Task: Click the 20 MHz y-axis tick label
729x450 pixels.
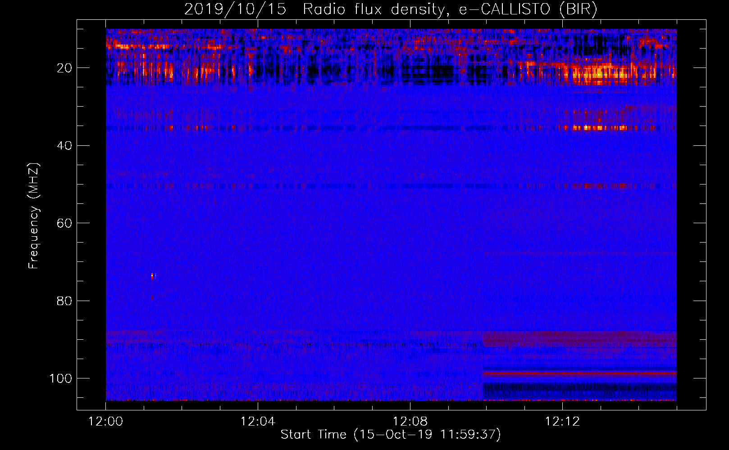Action: pyautogui.click(x=64, y=68)
